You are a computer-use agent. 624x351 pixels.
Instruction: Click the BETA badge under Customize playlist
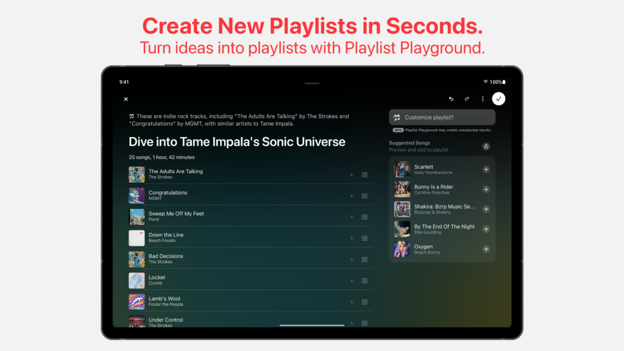pos(398,130)
